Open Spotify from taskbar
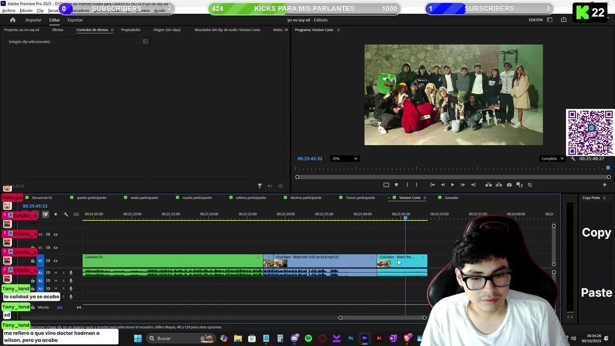Screen dimensions: 615x346 (308, 338)
